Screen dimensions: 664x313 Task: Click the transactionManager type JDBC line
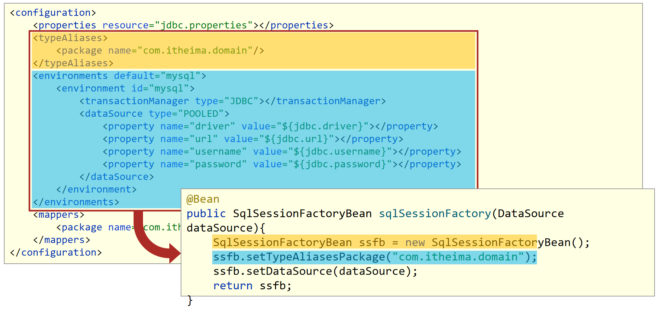(233, 101)
